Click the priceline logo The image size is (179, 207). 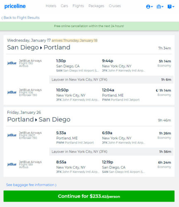(15, 6)
